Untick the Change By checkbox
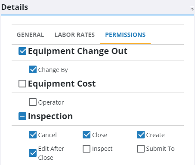 (33, 69)
